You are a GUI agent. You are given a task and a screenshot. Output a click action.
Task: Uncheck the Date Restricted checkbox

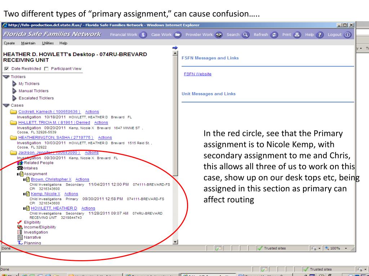click(x=6, y=69)
